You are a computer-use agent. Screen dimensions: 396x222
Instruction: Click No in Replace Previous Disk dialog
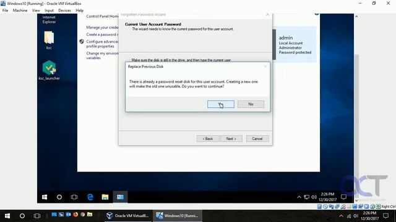(251, 104)
